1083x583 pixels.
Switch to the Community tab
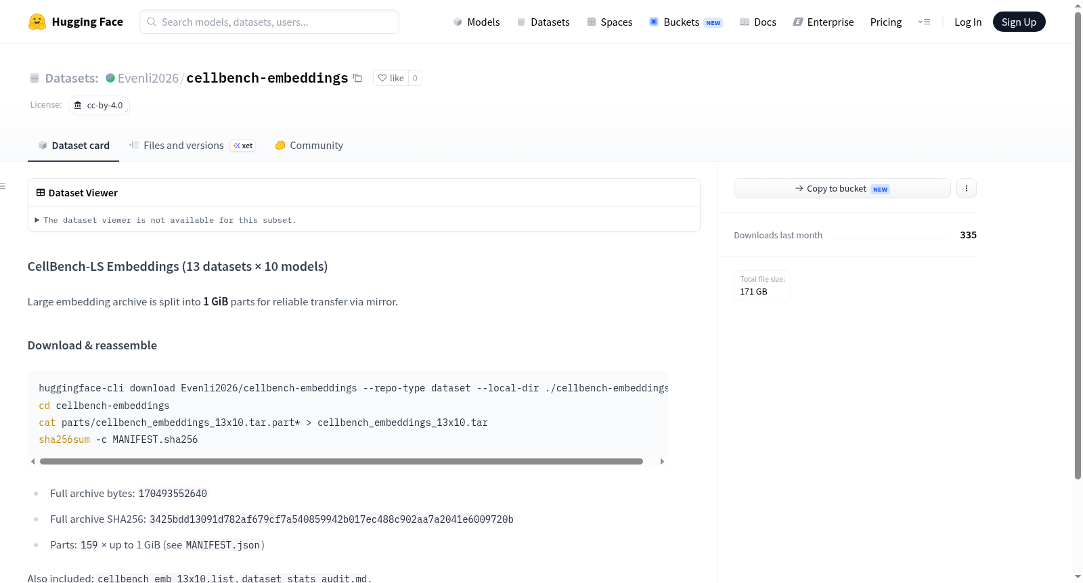coord(309,145)
